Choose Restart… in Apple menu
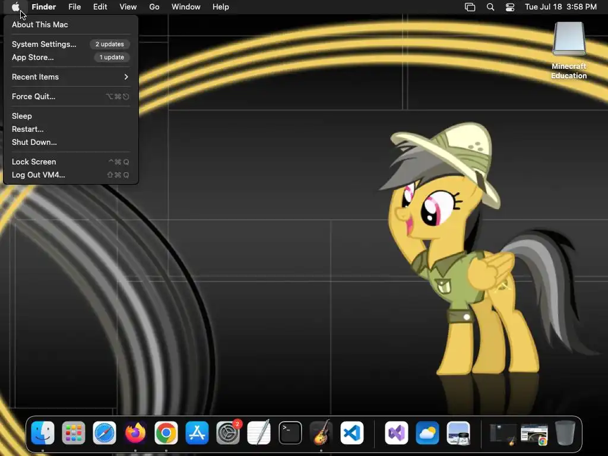Viewport: 608px width, 456px height. [x=71, y=129]
